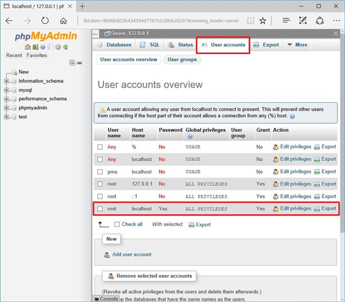Expand the mysql database tree node
Screen dimensions: 345x302
pos(6,90)
